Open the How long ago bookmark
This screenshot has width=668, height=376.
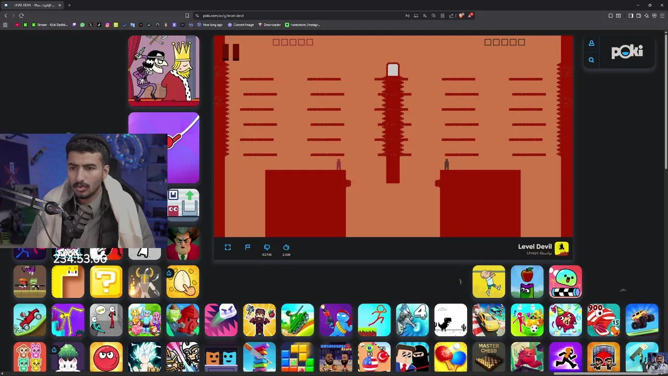point(209,25)
